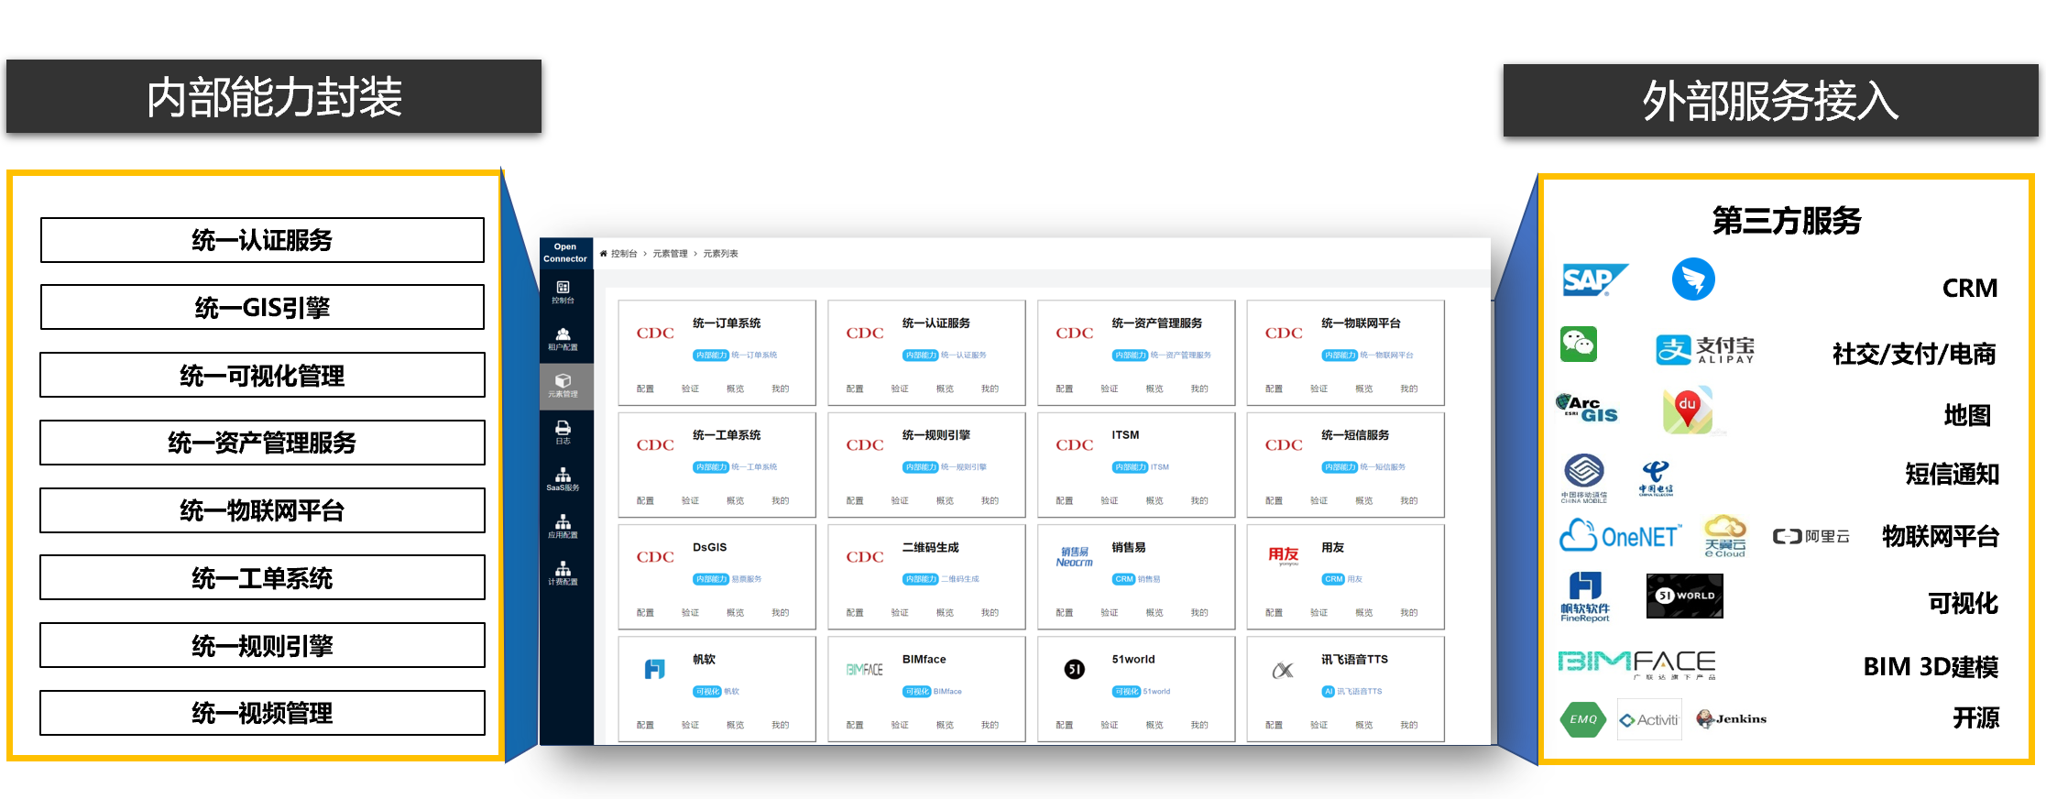The height and width of the screenshot is (799, 2046).
Task: Select the 元素管理 cube icon
Action: (563, 380)
